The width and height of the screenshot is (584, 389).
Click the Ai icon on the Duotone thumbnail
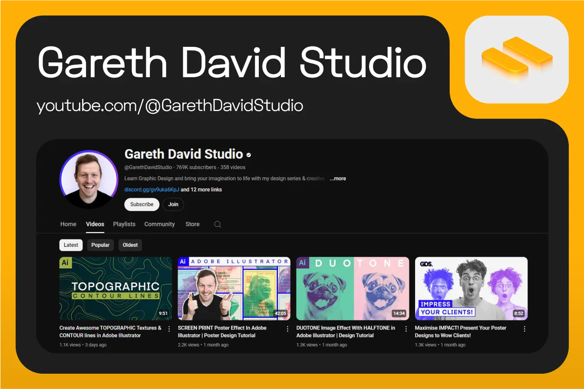302,263
